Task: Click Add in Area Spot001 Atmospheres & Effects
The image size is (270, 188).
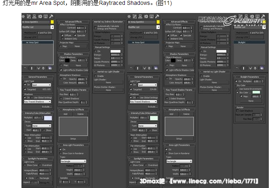Action: 65,114
